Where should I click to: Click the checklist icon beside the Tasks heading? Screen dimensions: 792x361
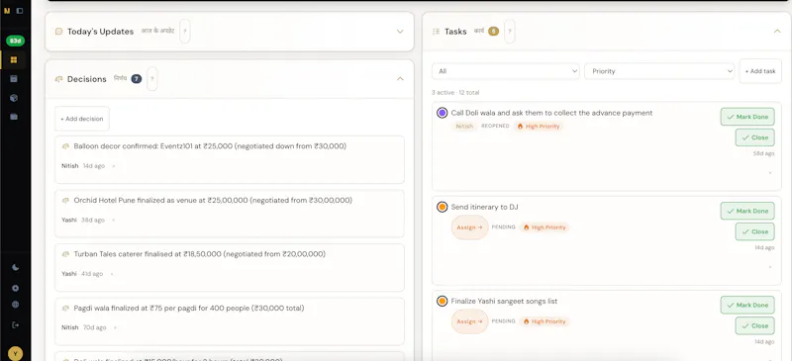pos(436,32)
